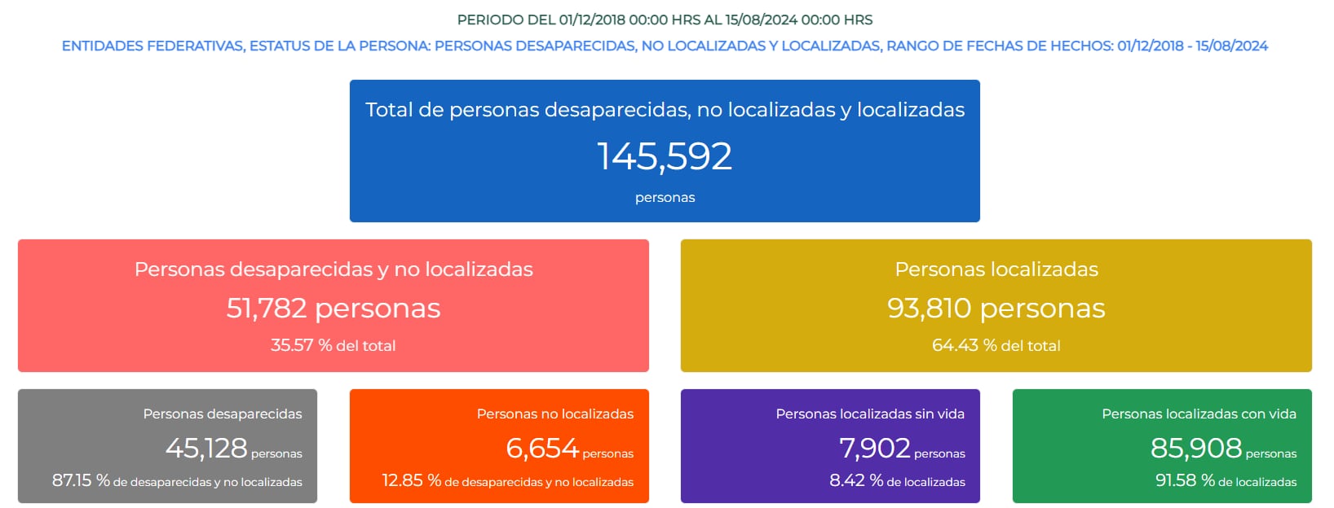Screen dimensions: 1334x508
Task: Open the green 'Personas localizadas con vida' title
Action: (1199, 414)
